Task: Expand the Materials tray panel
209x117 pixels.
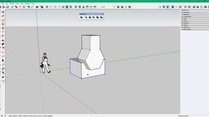Action: point(195,14)
